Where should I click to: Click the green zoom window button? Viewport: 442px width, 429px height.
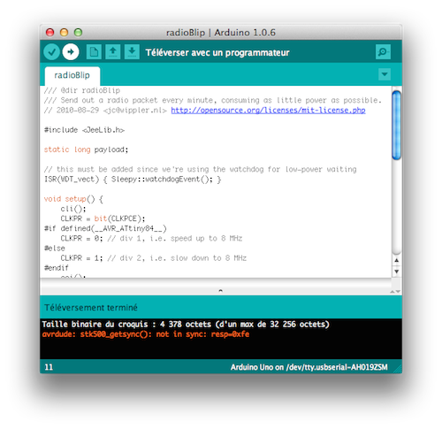tap(78, 32)
